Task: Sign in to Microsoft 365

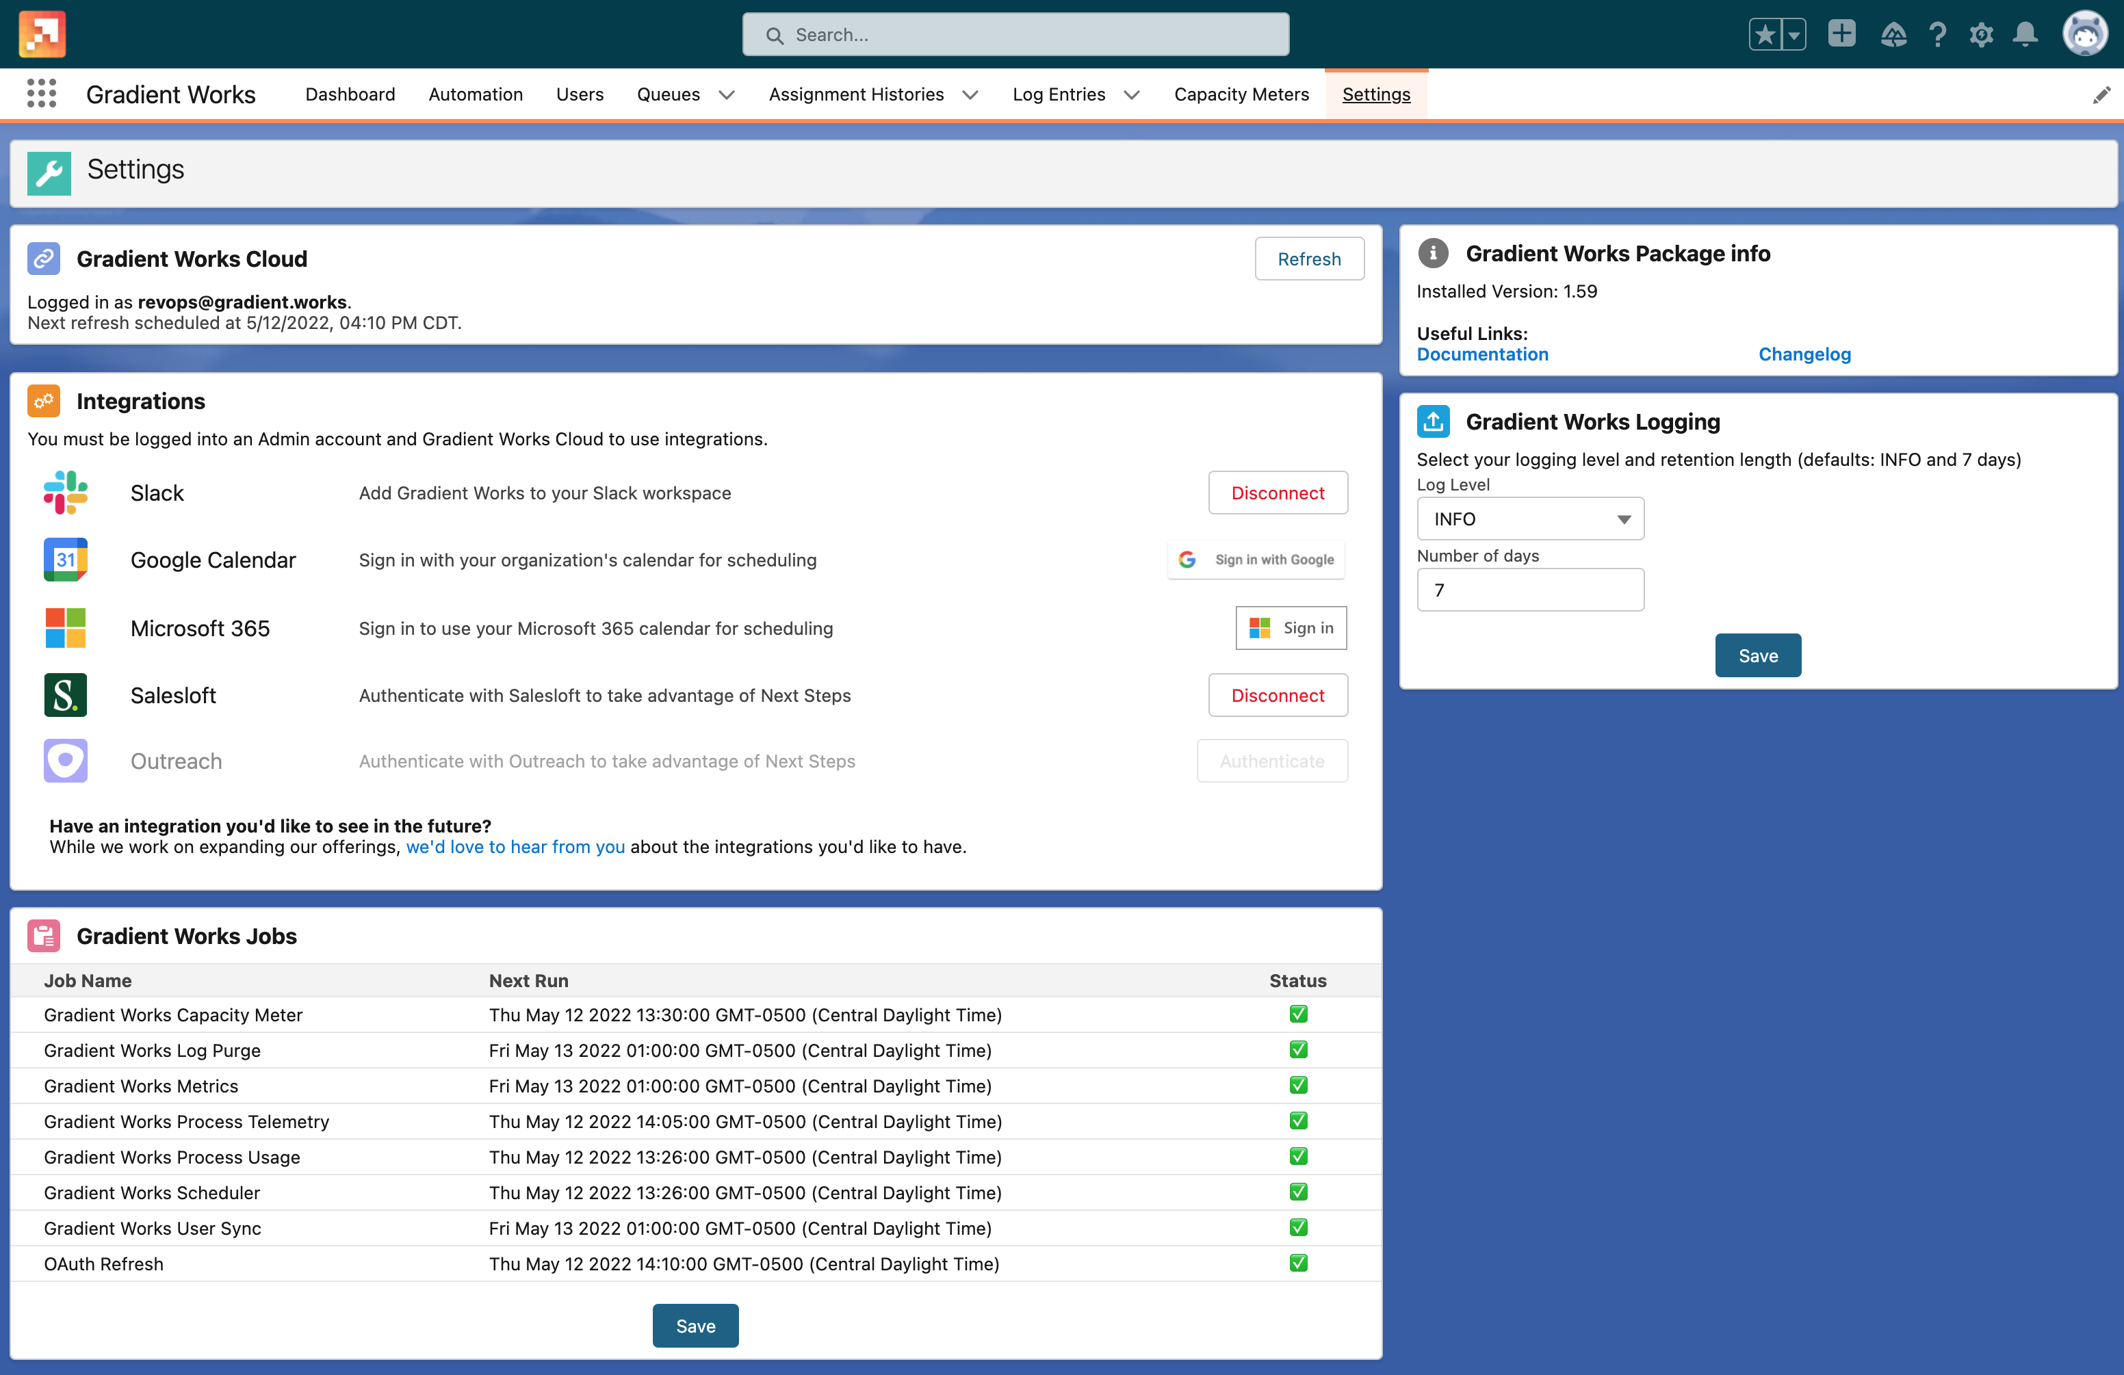Action: click(1291, 628)
